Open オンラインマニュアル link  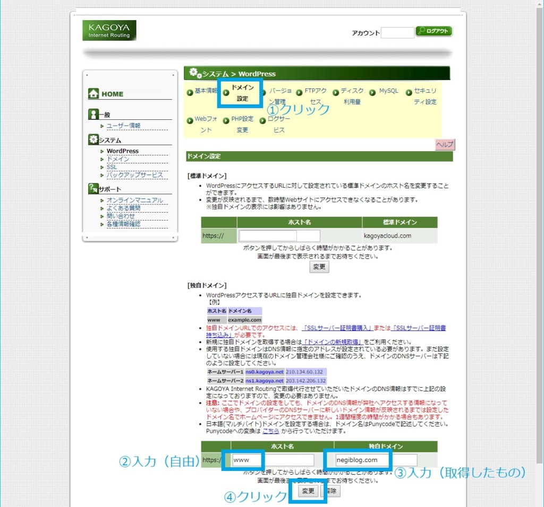coord(134,200)
